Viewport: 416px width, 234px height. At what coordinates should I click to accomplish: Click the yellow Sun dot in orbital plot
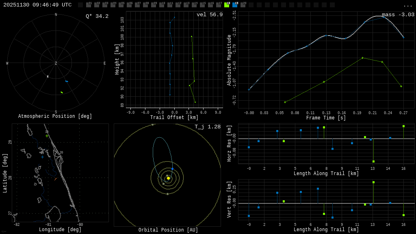168,178
